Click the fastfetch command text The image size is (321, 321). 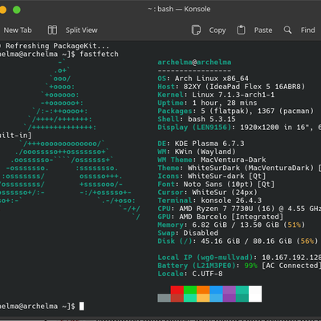coord(99,54)
